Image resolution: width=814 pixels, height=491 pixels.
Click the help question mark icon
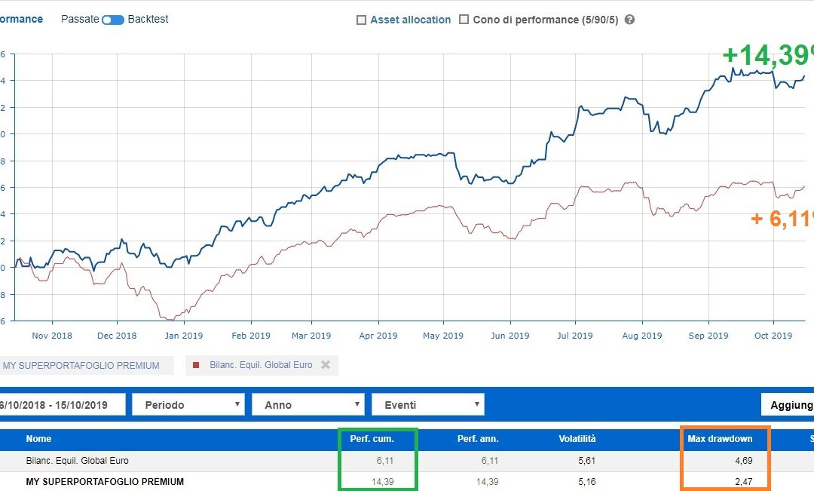[630, 20]
